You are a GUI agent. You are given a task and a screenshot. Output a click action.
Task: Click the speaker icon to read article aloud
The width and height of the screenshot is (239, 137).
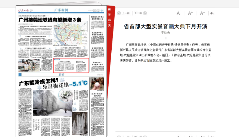coord(212,13)
